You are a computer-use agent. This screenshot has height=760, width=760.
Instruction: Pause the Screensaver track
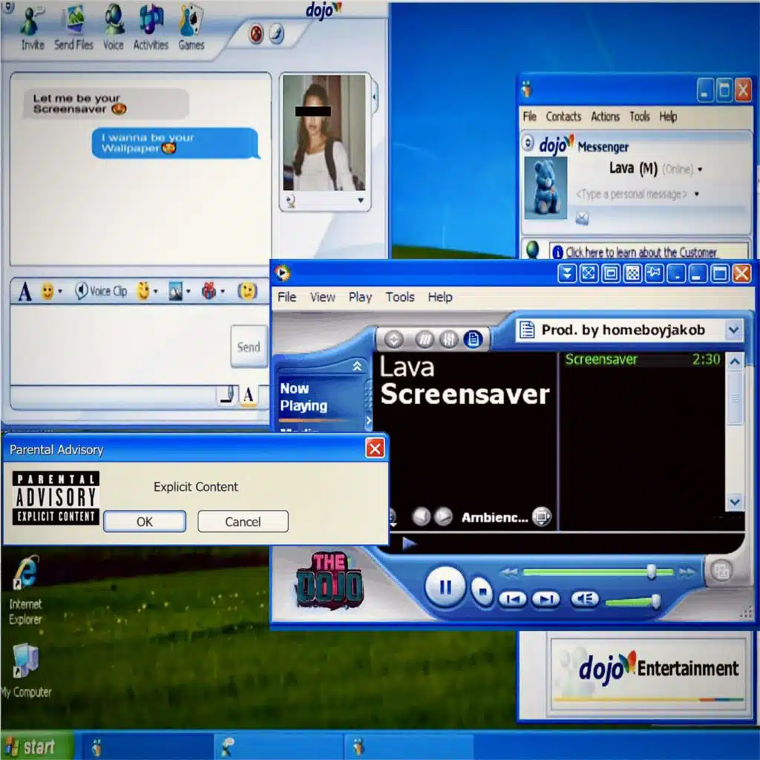[x=445, y=588]
